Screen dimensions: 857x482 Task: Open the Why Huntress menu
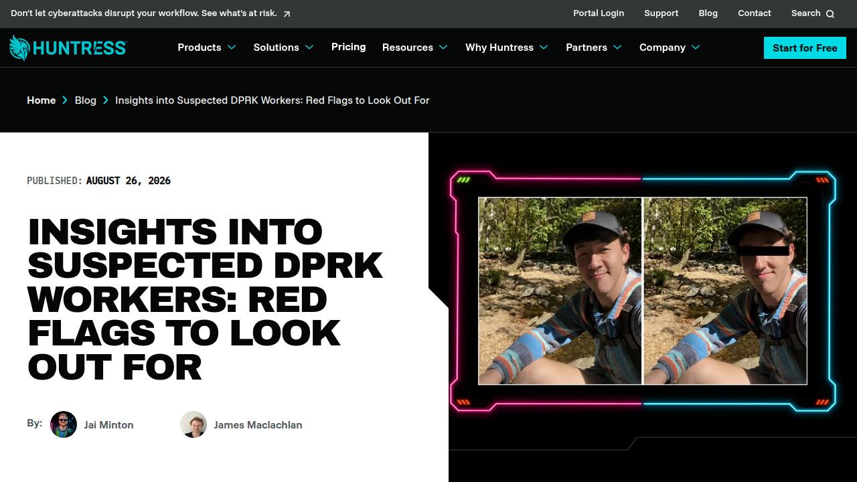point(499,48)
